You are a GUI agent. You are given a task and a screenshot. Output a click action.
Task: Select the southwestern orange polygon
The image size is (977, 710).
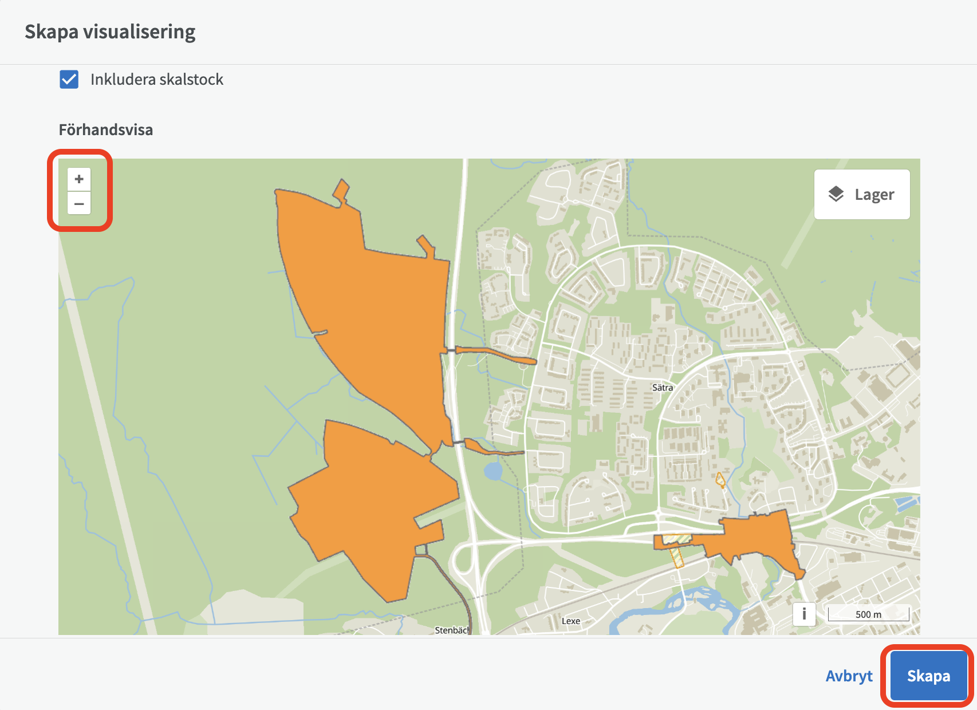tap(367, 504)
